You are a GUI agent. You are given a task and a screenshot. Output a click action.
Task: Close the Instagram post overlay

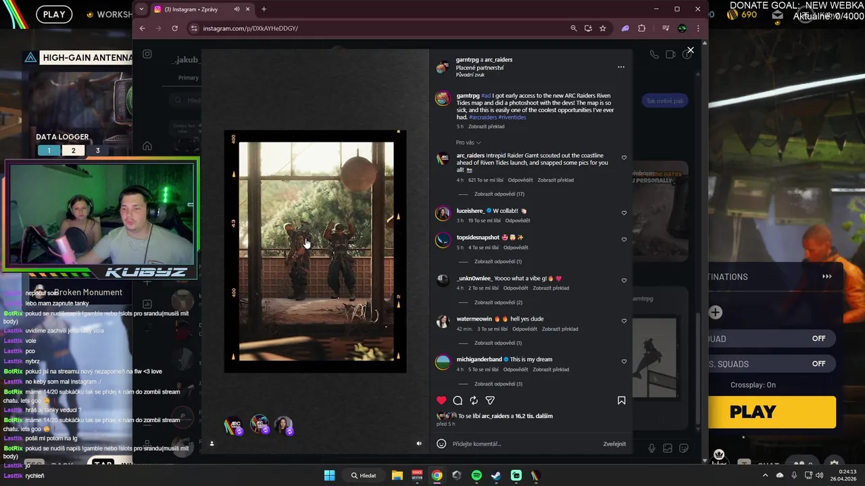[690, 51]
